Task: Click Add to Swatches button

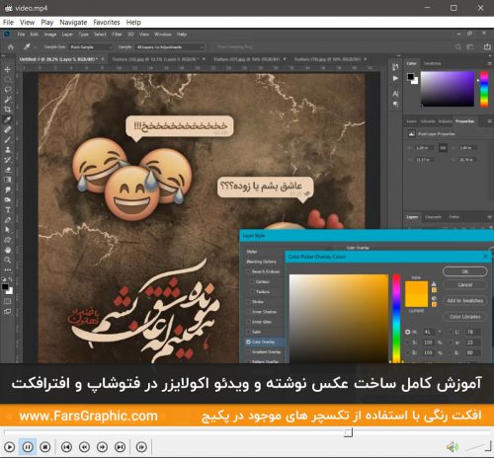Action: (x=465, y=301)
